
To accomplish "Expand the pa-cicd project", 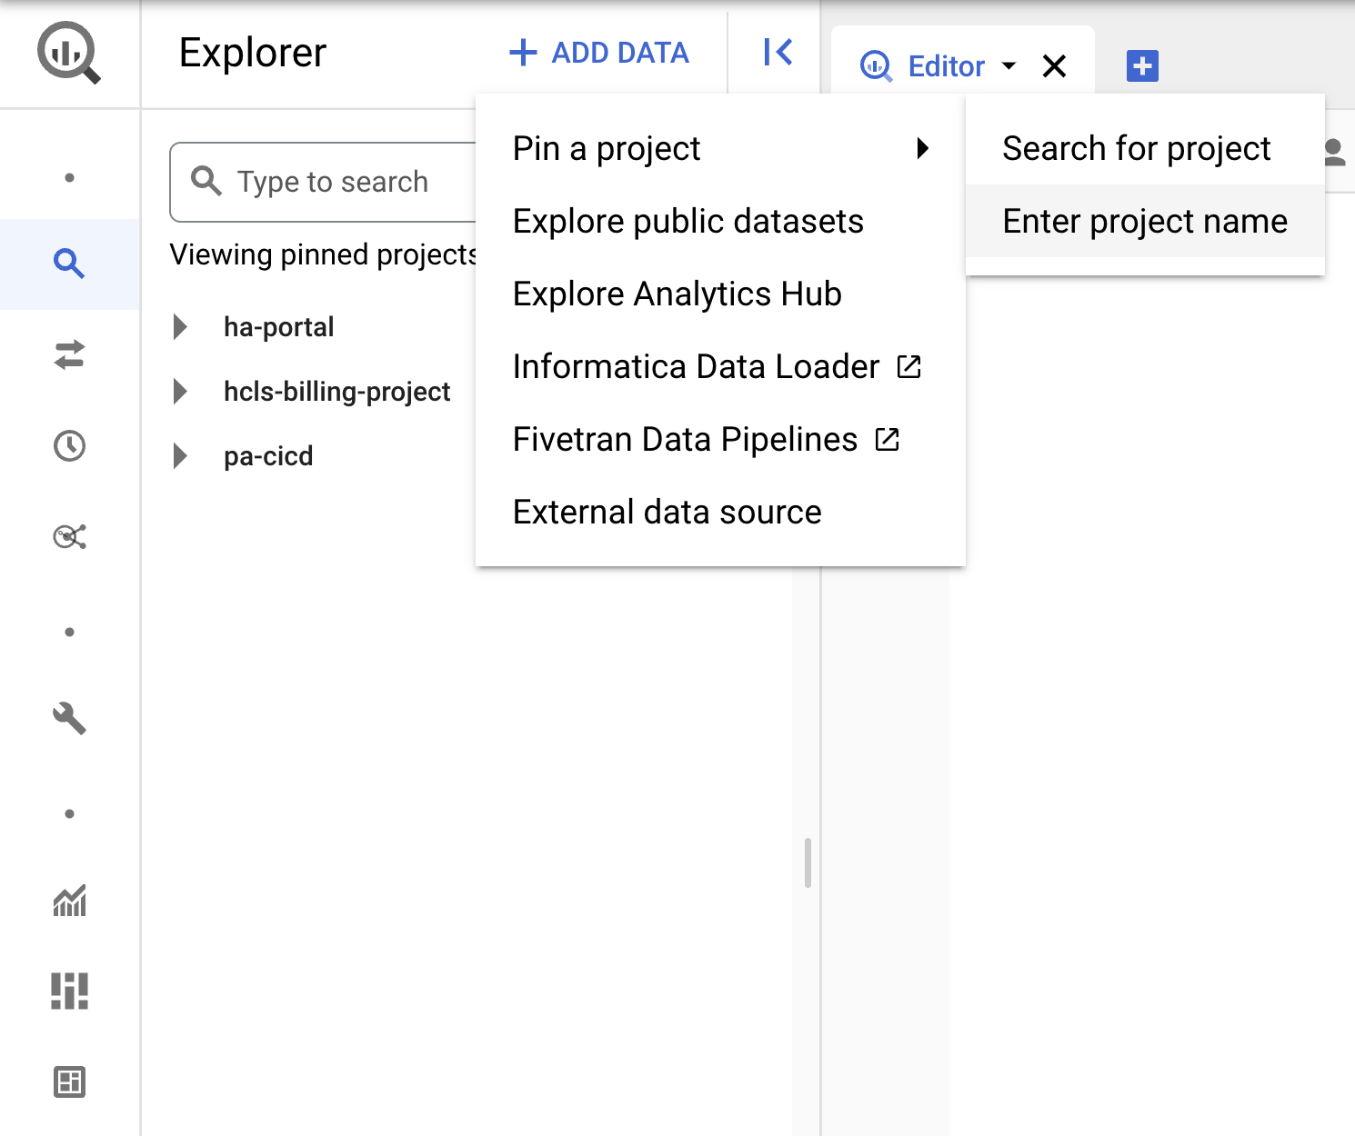I will click(181, 456).
